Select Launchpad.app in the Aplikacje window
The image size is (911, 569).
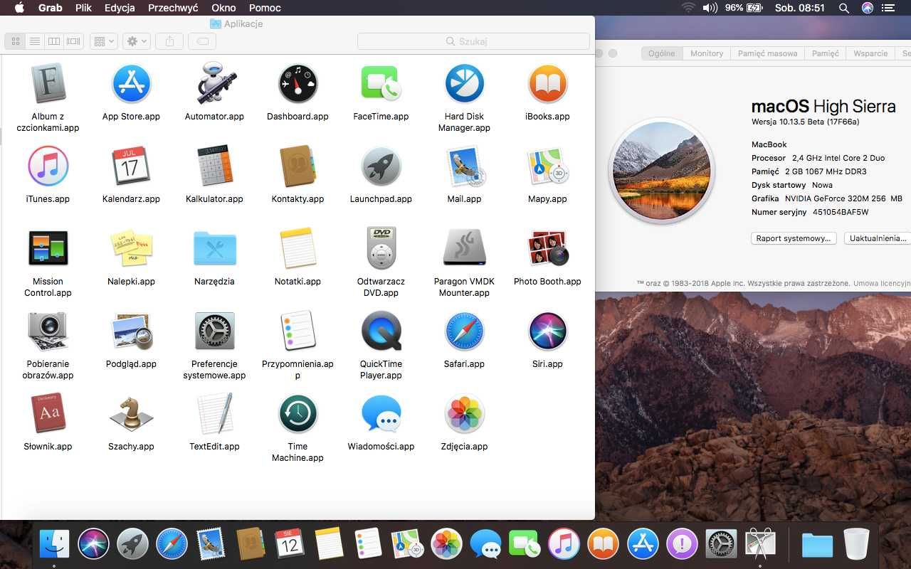click(381, 166)
